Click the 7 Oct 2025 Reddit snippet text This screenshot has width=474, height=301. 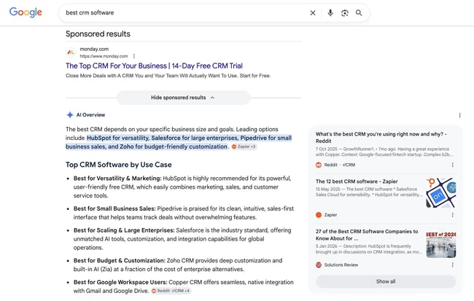click(384, 152)
